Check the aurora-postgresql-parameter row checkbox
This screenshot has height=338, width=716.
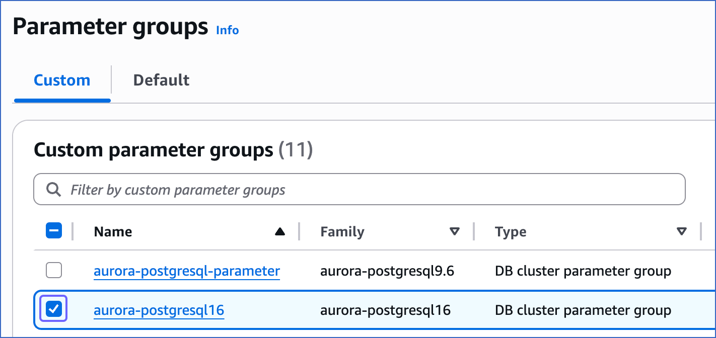tap(53, 270)
